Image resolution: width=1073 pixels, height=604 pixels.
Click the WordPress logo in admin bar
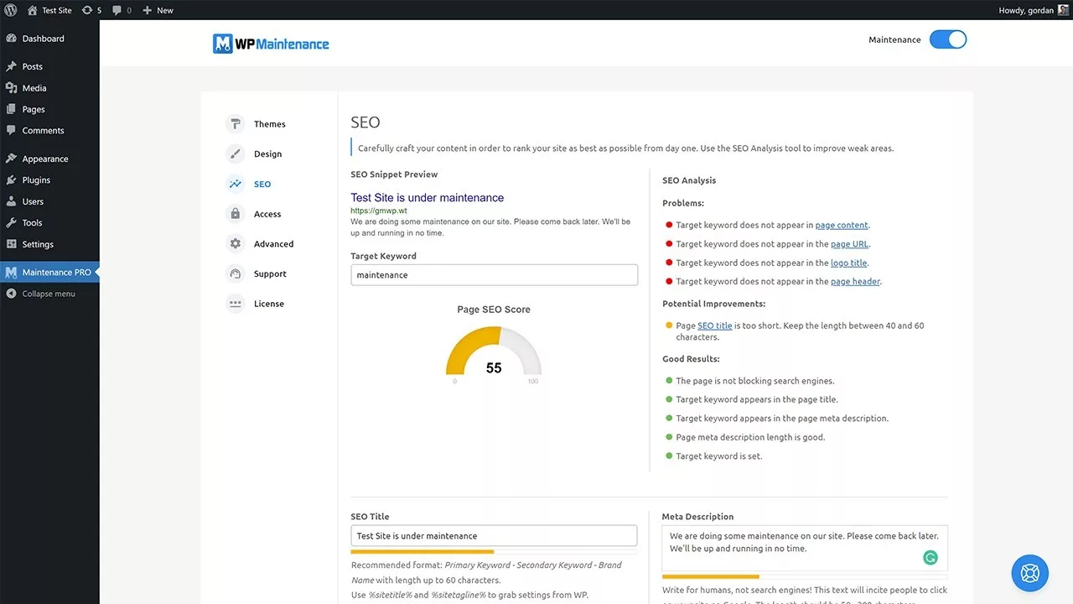pos(11,10)
